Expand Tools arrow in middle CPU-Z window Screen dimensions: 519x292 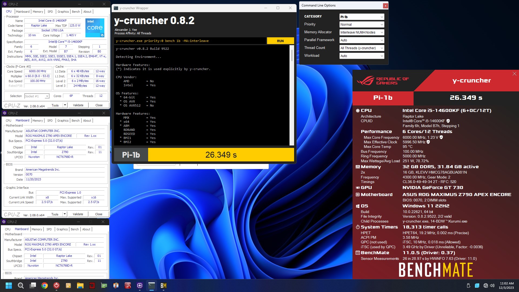click(x=65, y=214)
